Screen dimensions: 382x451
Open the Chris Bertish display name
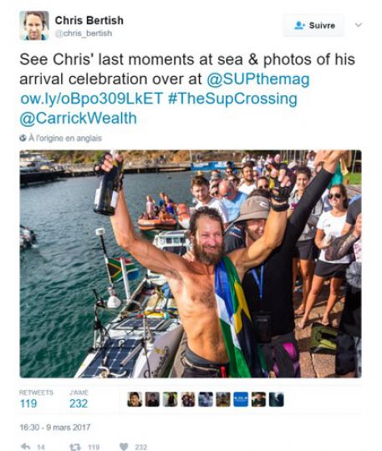point(89,20)
